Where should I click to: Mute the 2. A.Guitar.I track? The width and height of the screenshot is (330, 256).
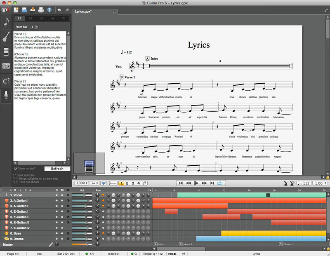pyautogui.click(x=62, y=200)
